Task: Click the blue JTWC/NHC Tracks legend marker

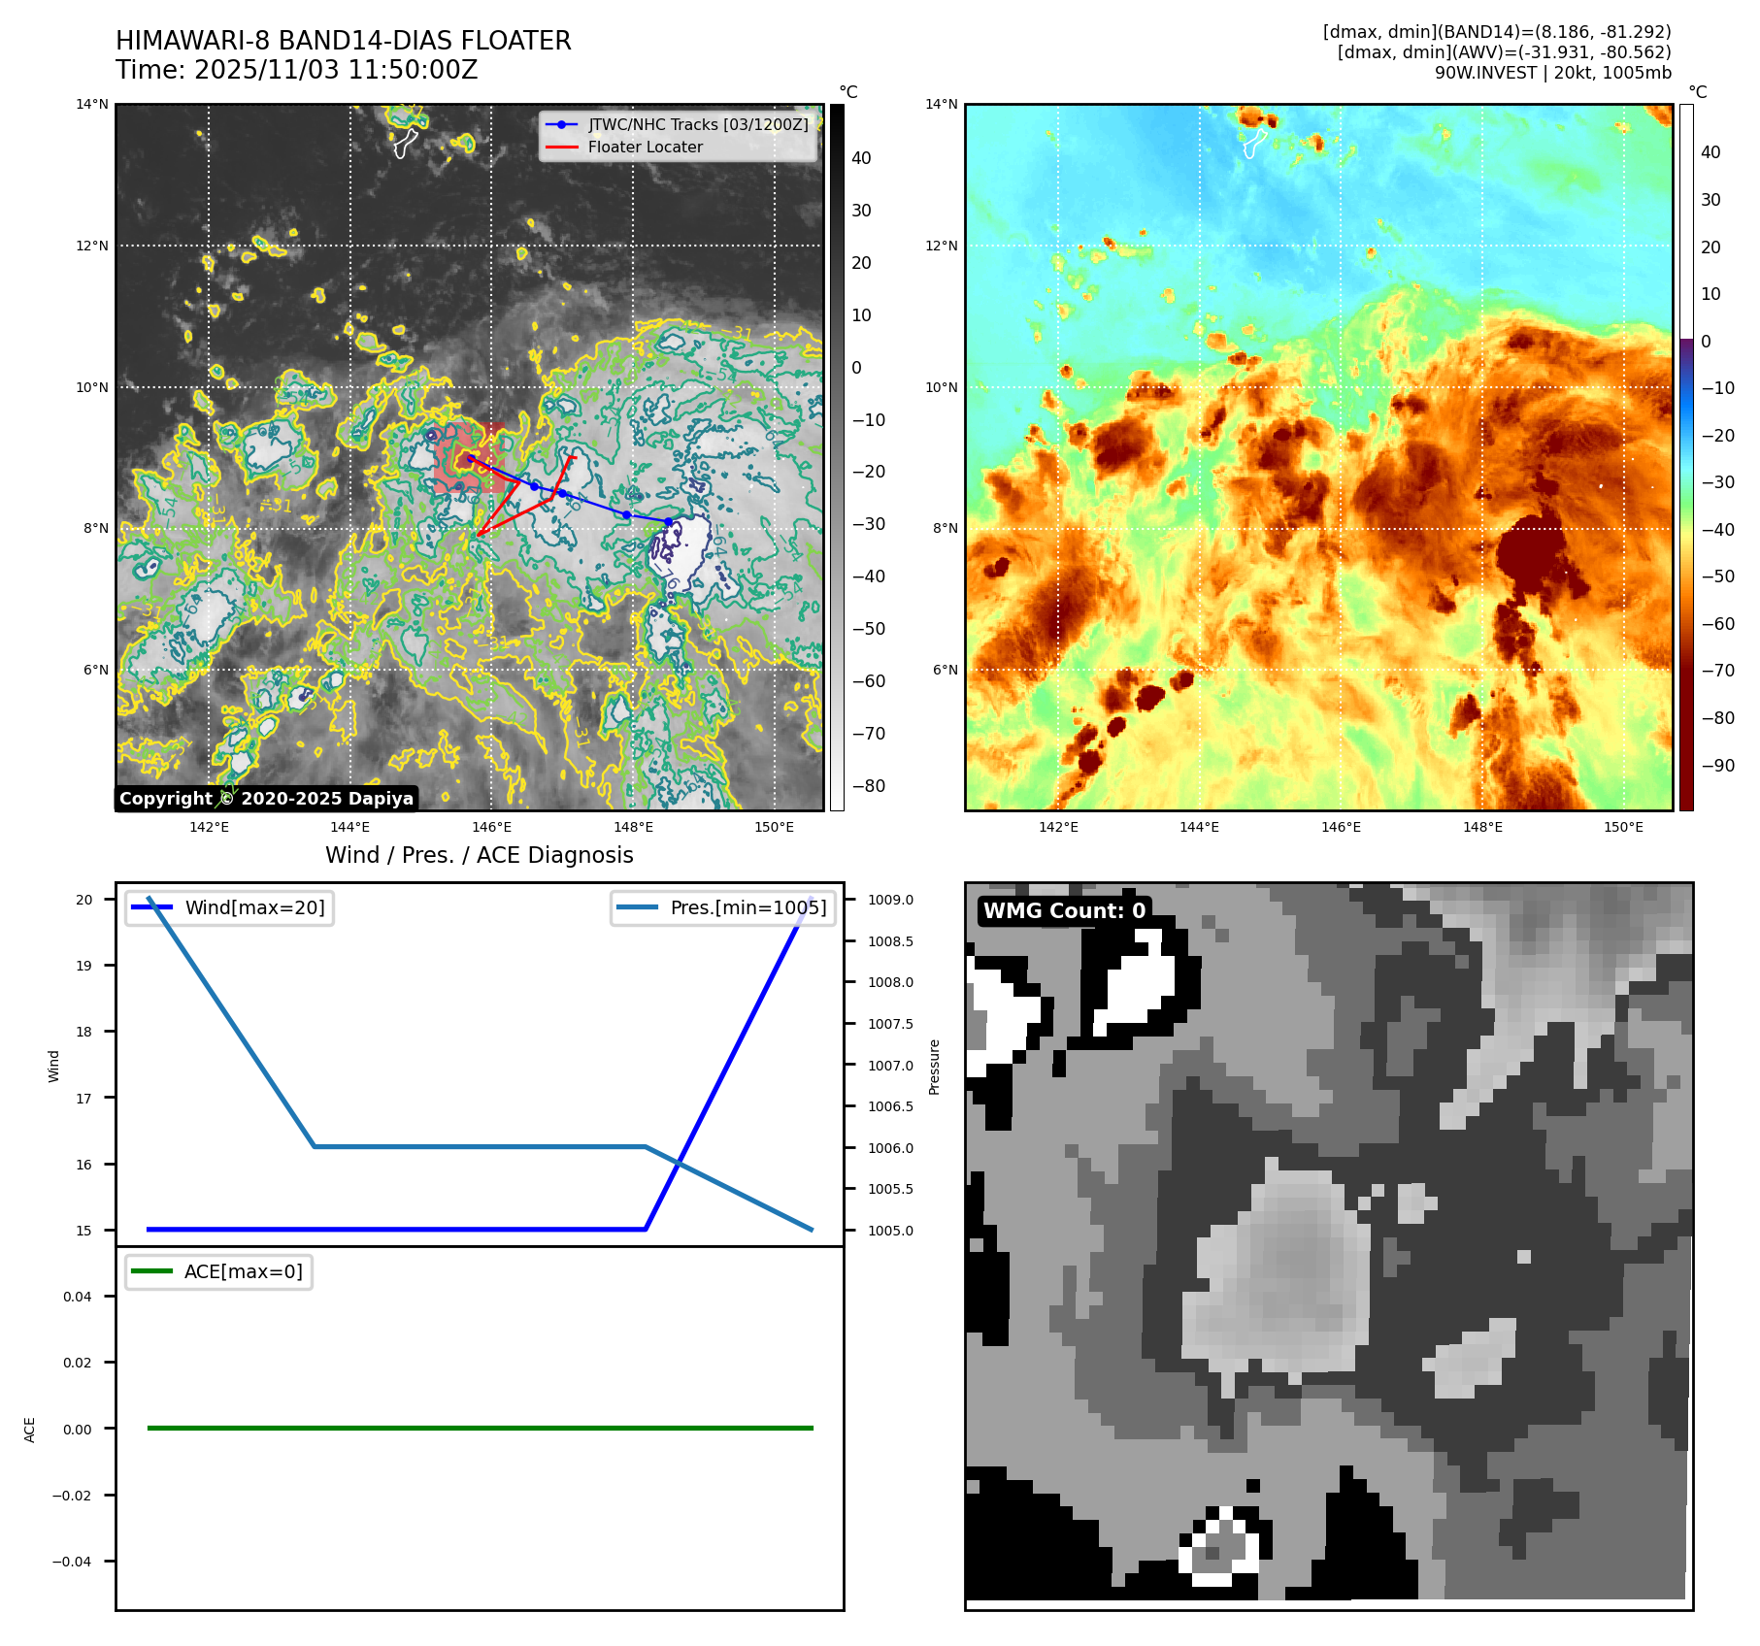Action: point(561,125)
